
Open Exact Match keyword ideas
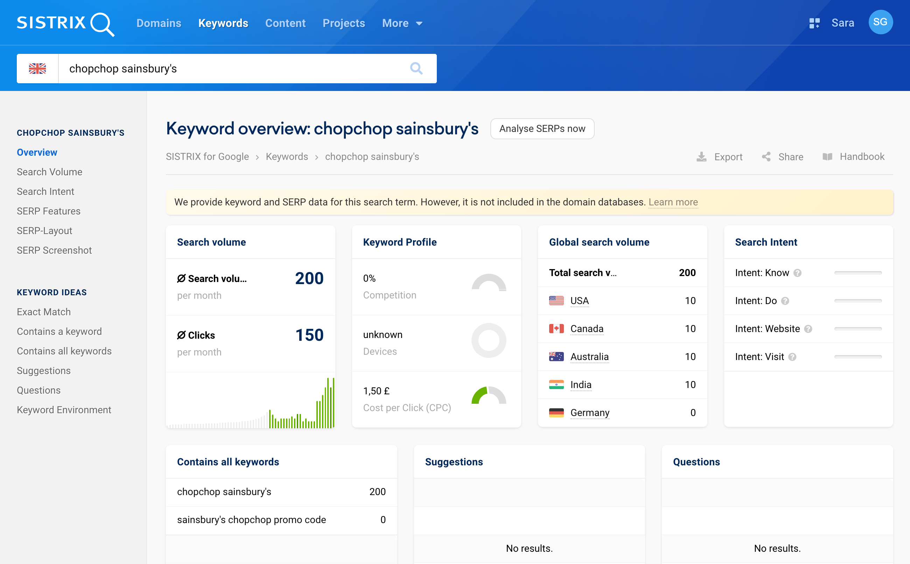coord(44,312)
